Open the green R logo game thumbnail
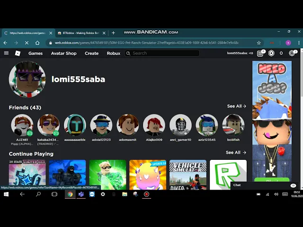The image size is (303, 227). tap(228, 175)
